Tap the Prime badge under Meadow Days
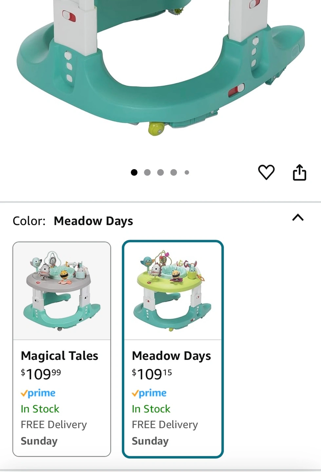Viewport: 321px width, 472px height. click(149, 393)
